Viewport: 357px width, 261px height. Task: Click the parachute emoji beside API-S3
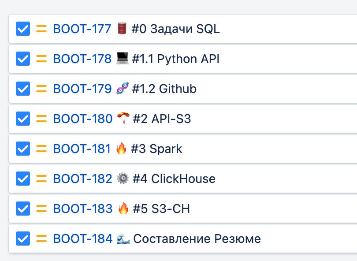click(123, 118)
